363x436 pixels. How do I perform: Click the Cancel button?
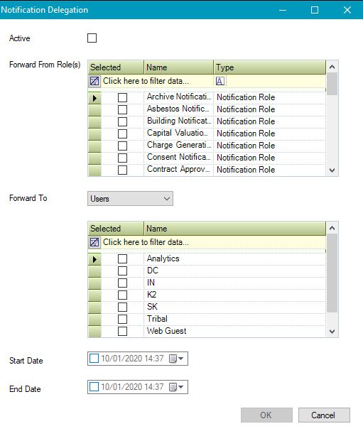pos(324,415)
